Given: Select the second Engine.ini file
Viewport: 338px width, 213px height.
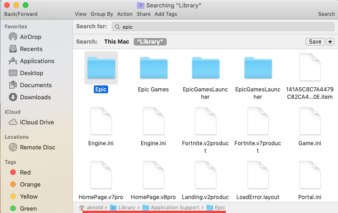Looking at the screenshot, I should [154, 121].
